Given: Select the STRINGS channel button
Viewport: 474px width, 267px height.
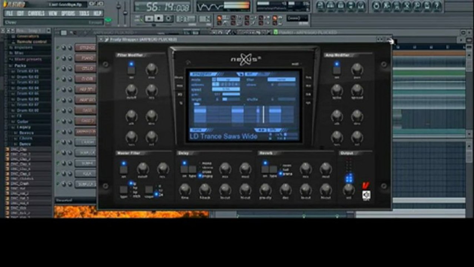Looking at the screenshot, I should 86,47.
